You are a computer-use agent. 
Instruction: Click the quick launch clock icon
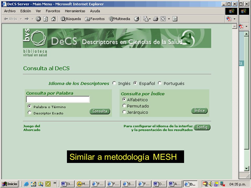48,184
